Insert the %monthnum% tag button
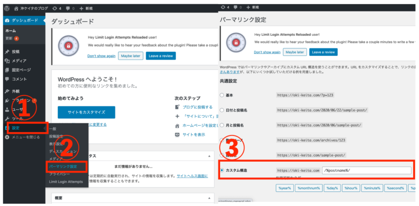The image size is (419, 206). pos(309,188)
